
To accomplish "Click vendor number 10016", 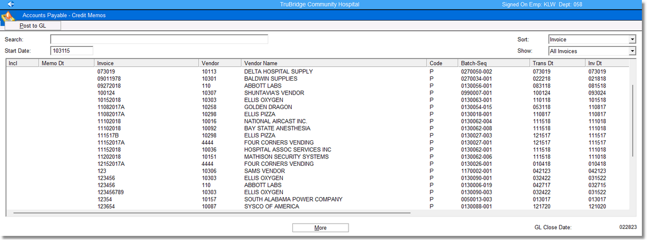I will tap(209, 121).
